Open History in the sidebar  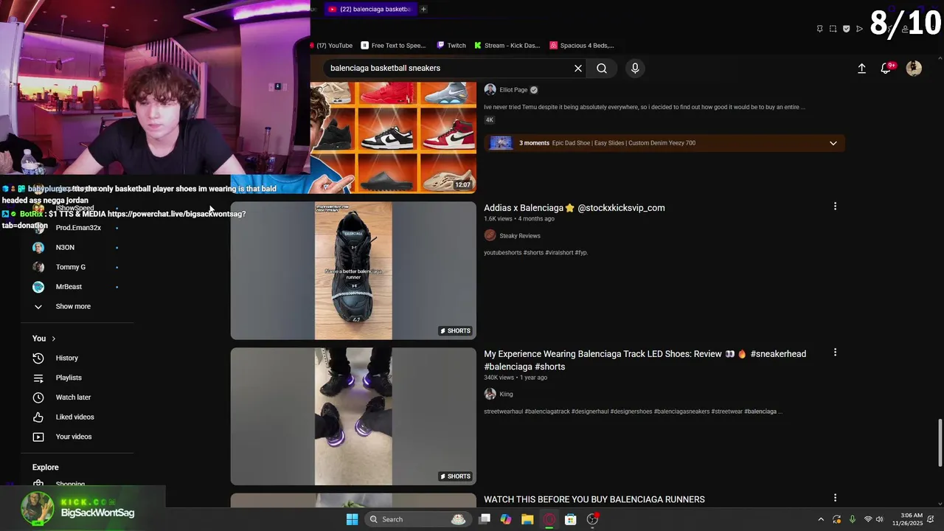[x=66, y=358]
